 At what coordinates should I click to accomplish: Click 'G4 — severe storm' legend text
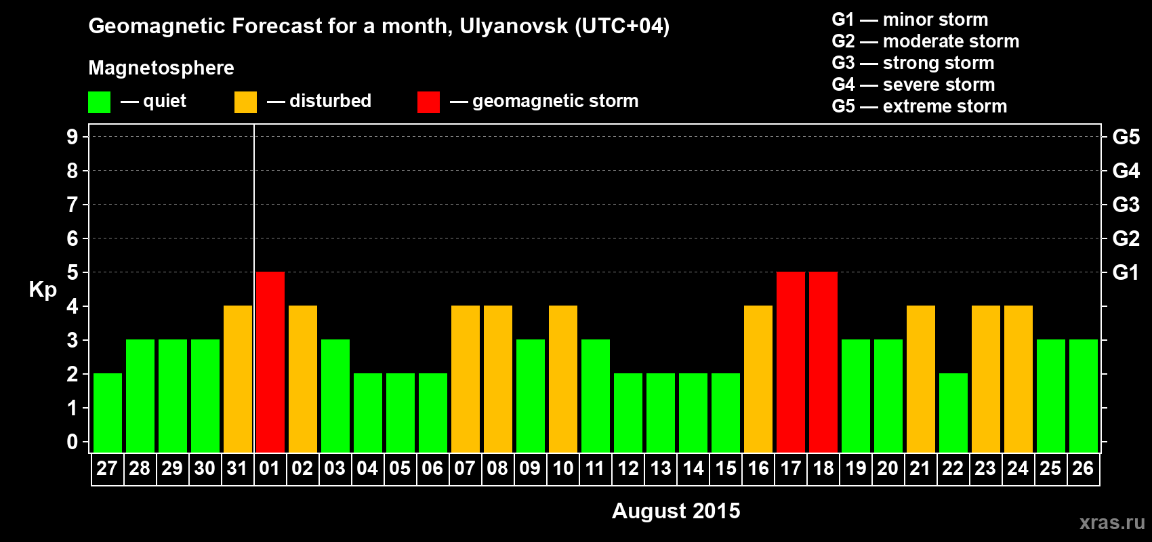[x=913, y=85]
